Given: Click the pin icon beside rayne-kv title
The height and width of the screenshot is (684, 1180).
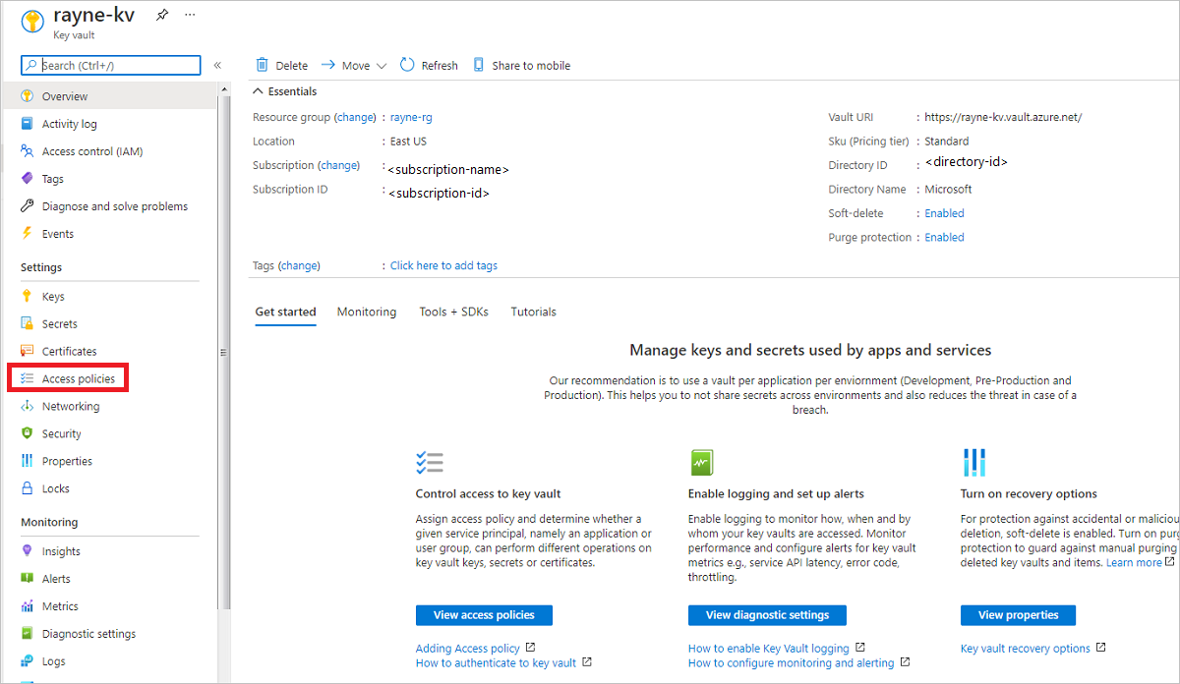Looking at the screenshot, I should click(162, 16).
